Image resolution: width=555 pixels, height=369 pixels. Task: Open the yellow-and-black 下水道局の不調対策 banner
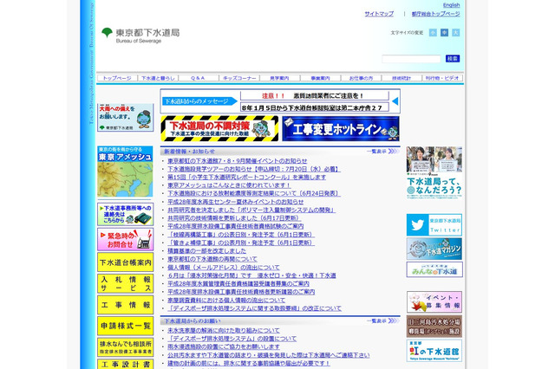219,129
